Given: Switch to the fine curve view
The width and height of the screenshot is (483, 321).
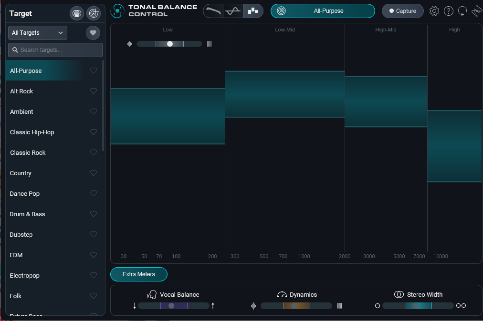Looking at the screenshot, I should (213, 11).
